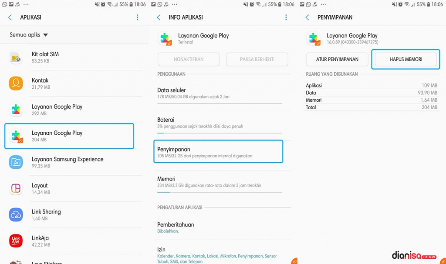The height and width of the screenshot is (264, 446).
Task: Tap the back arrow beside APLIKASI
Action: coord(10,18)
